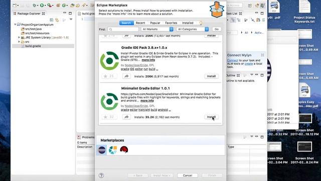
Task: Click the Problems view tab
Action: click(x=86, y=137)
